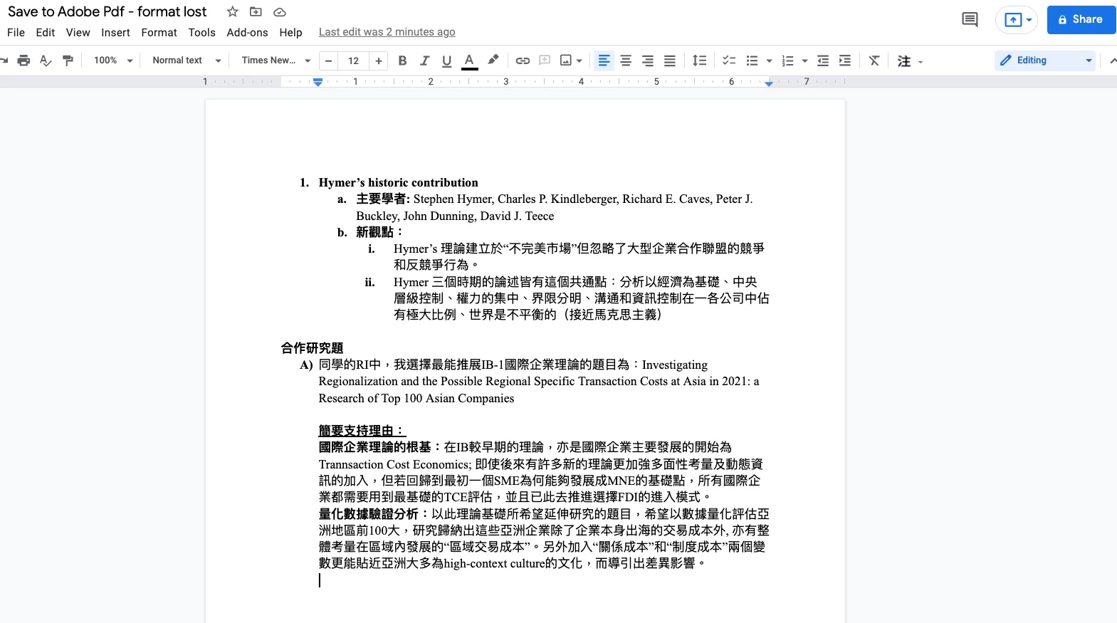
Task: Click heading Hymer's historic contribution
Action: pos(398,182)
